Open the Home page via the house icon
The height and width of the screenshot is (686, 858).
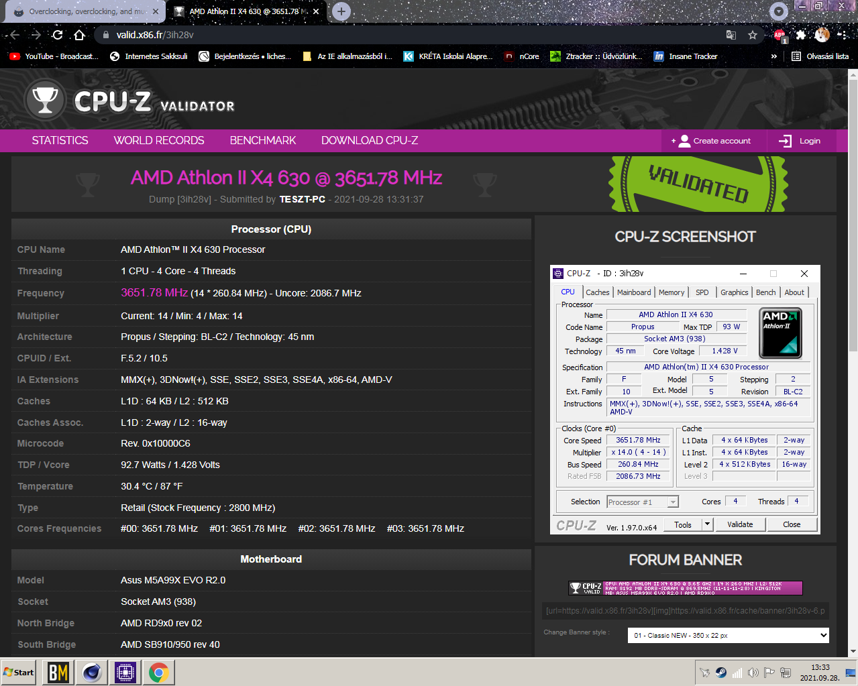click(79, 35)
